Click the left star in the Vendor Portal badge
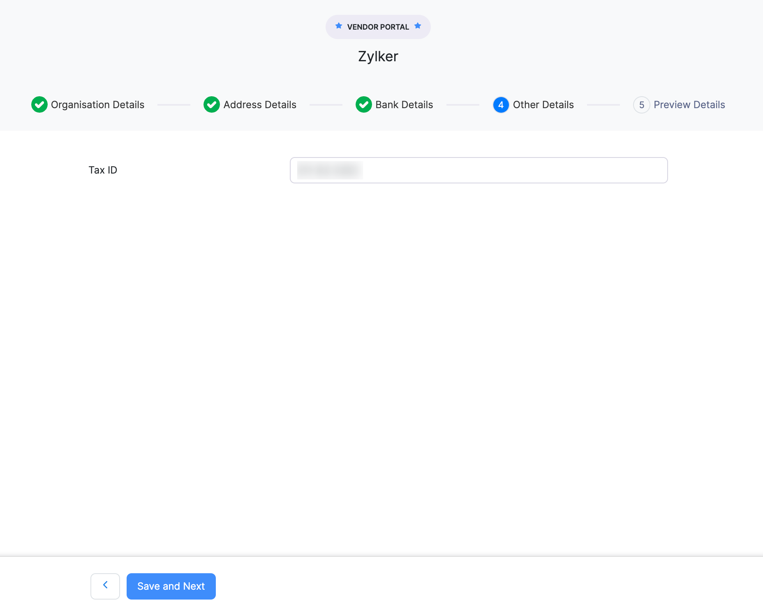 pos(338,25)
